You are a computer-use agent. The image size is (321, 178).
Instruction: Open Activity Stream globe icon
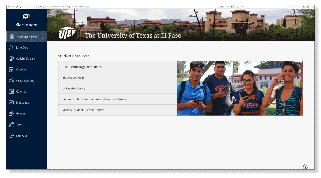[x=11, y=58]
